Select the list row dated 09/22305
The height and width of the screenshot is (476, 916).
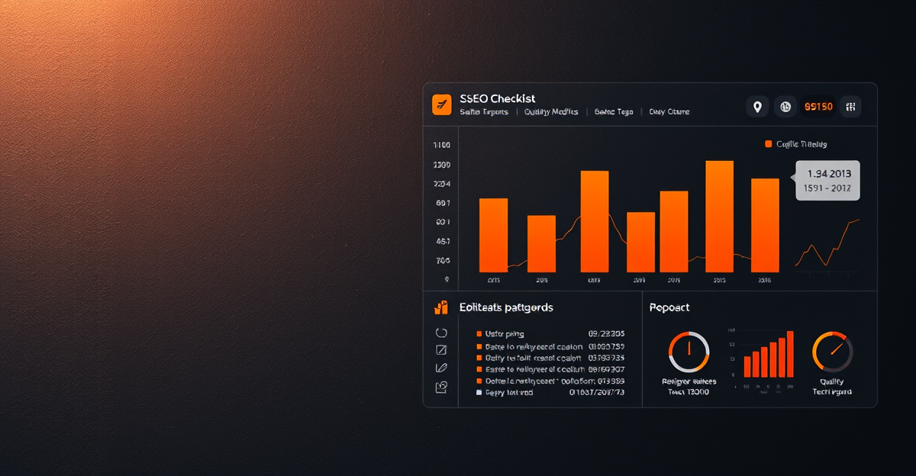[550, 334]
